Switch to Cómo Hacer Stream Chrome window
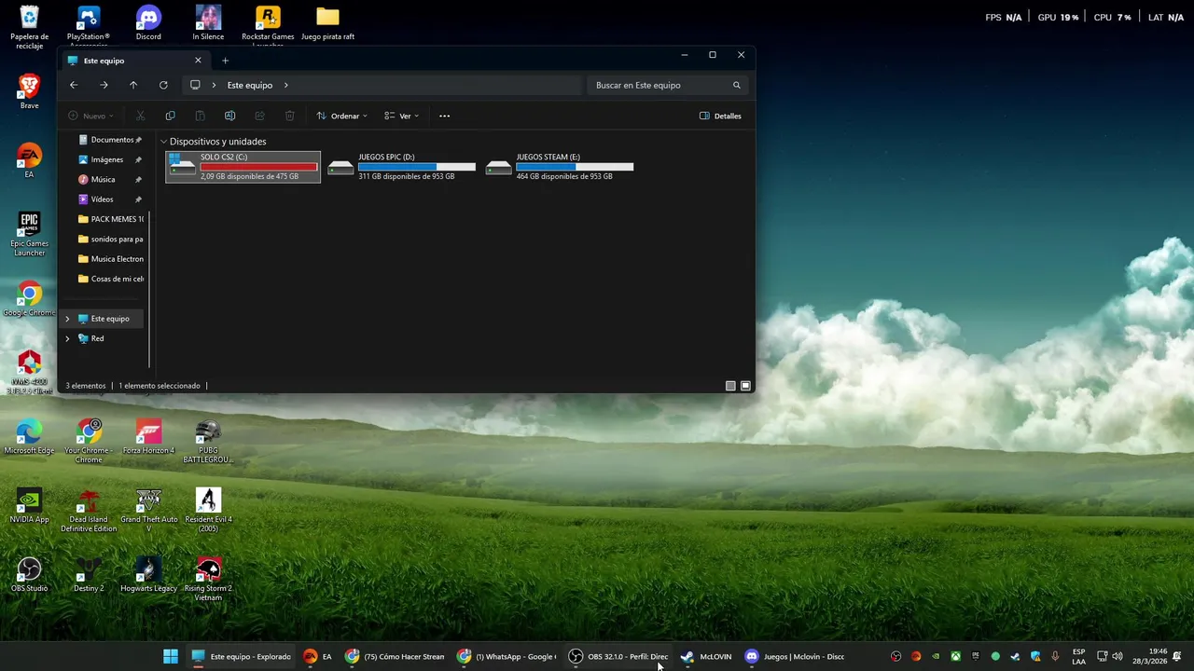Screen dimensions: 1194x671 click(395, 656)
